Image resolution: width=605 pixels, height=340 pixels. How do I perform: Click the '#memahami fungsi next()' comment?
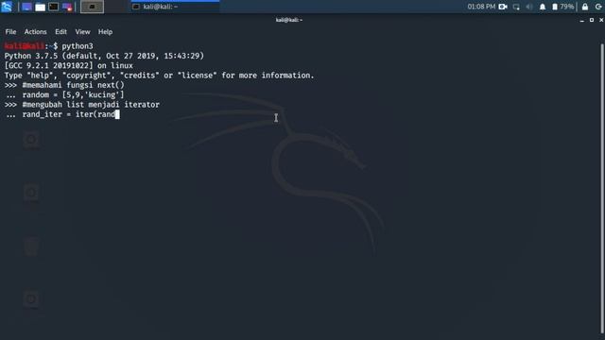[74, 85]
